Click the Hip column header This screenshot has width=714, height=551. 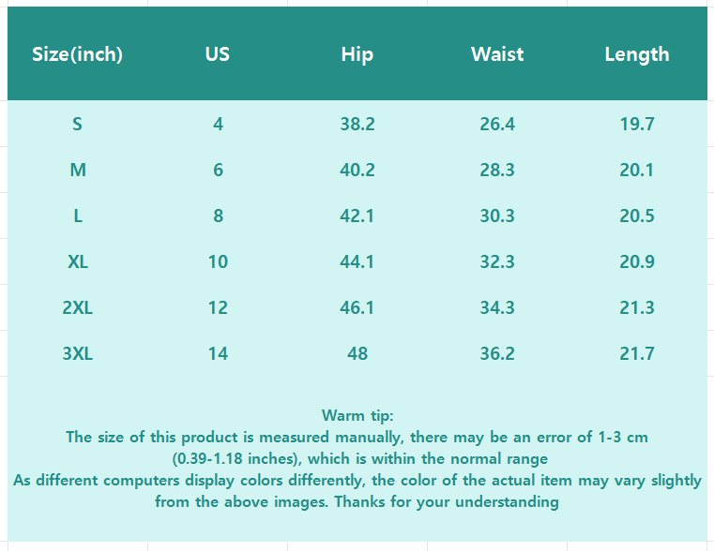[357, 54]
